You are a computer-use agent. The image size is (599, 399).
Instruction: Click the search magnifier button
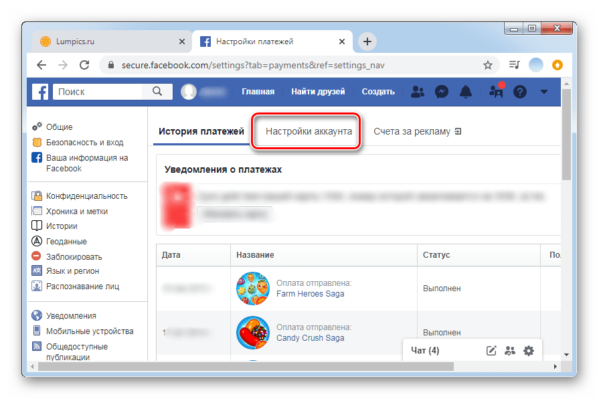tap(157, 91)
